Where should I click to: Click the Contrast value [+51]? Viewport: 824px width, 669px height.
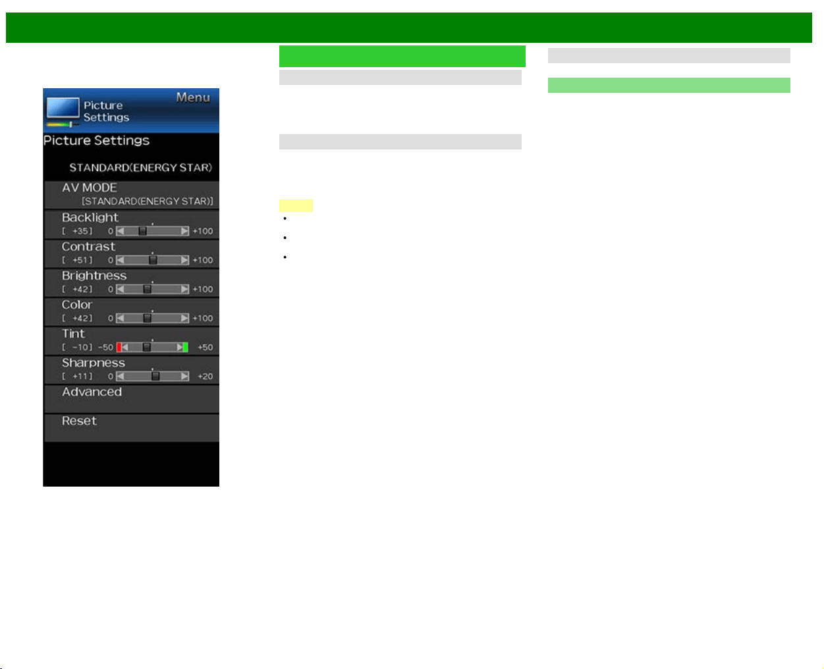click(x=78, y=260)
